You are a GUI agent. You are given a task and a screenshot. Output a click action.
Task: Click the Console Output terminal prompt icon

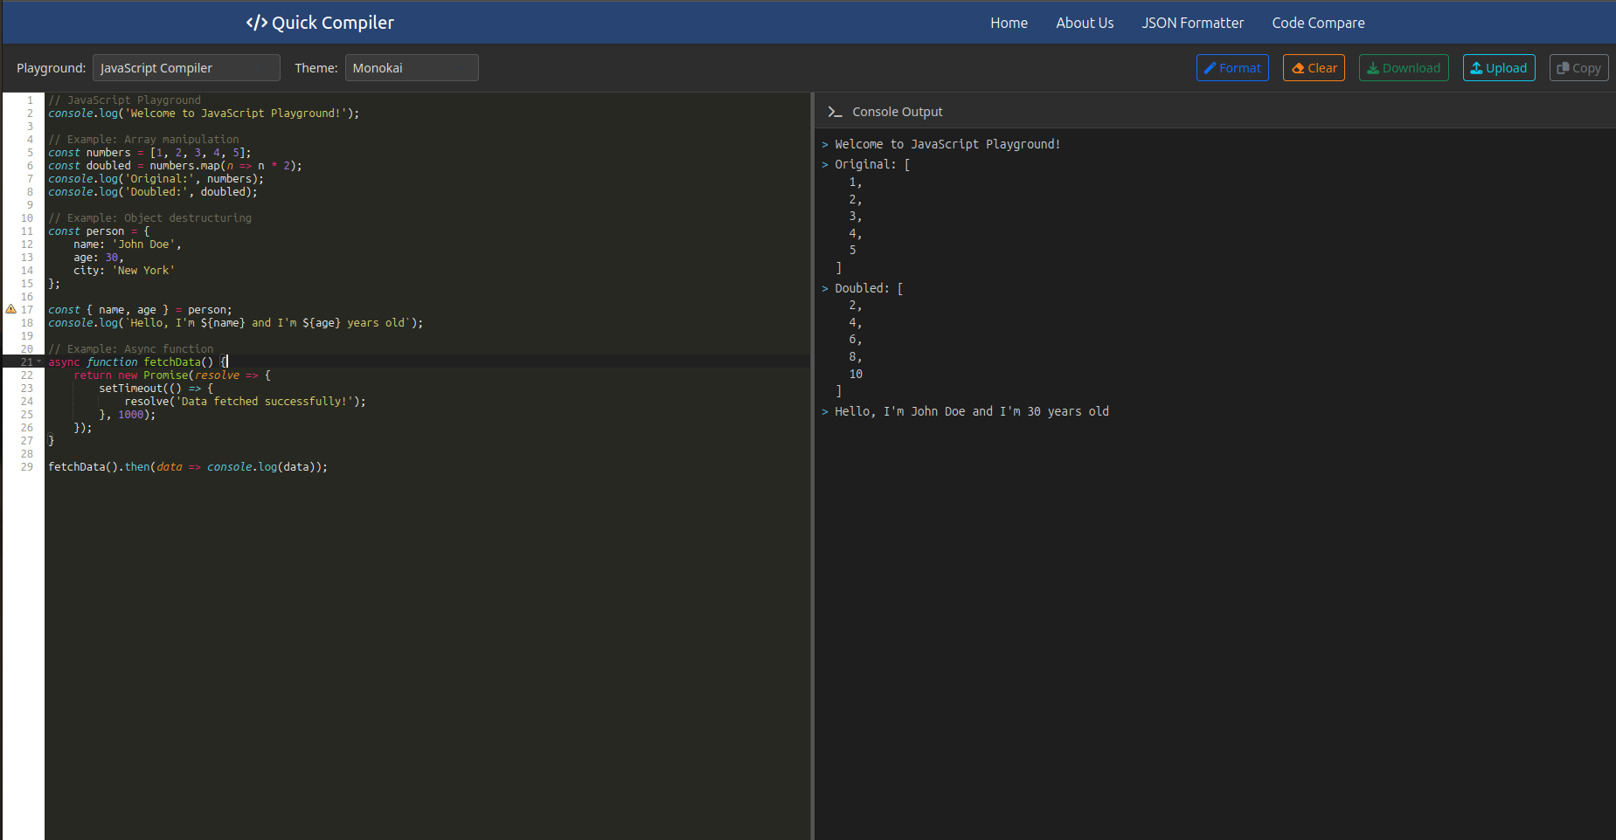click(x=835, y=112)
